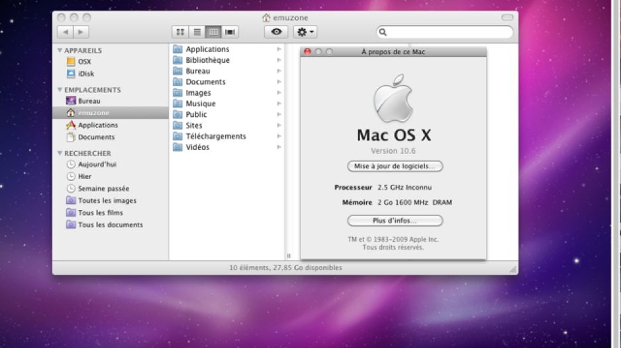
Task: Expand the Bibliothèque row arrow
Action: [x=279, y=60]
